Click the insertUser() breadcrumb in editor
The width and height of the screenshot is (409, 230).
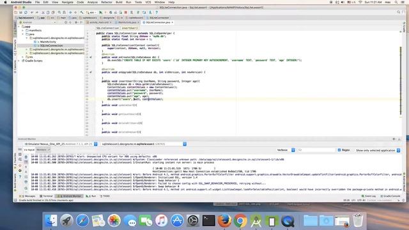pos(130,28)
